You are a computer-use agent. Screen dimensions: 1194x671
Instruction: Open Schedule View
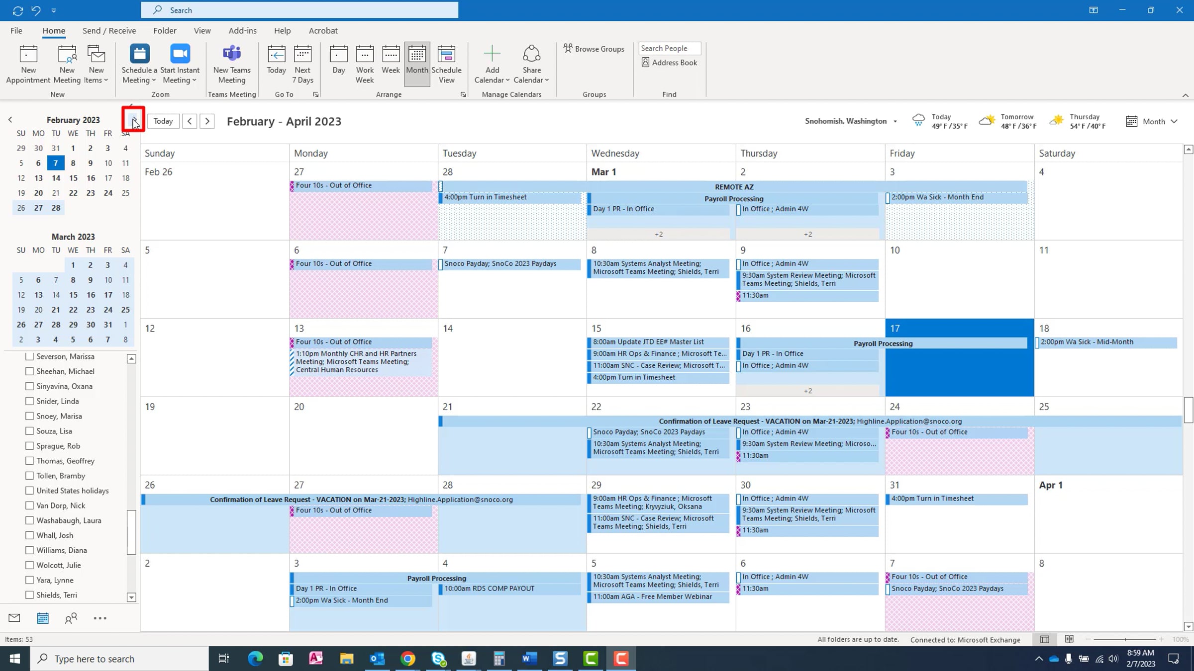(446, 65)
